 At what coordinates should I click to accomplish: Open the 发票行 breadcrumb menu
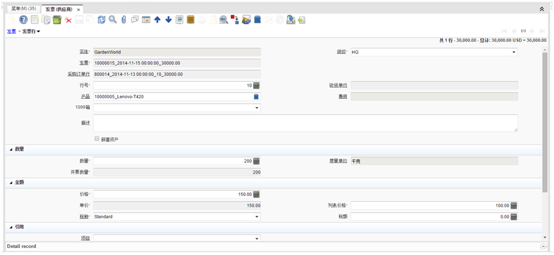click(31, 31)
